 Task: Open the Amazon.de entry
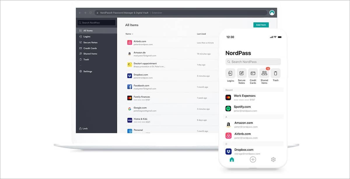pos(172,54)
